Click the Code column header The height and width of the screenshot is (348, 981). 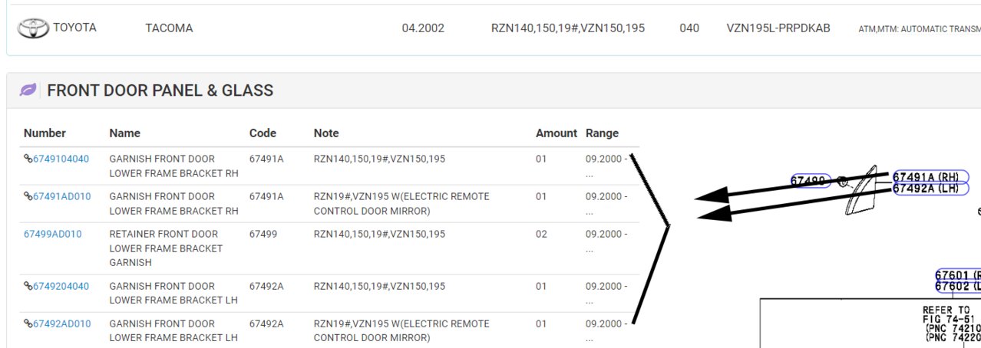pyautogui.click(x=263, y=133)
